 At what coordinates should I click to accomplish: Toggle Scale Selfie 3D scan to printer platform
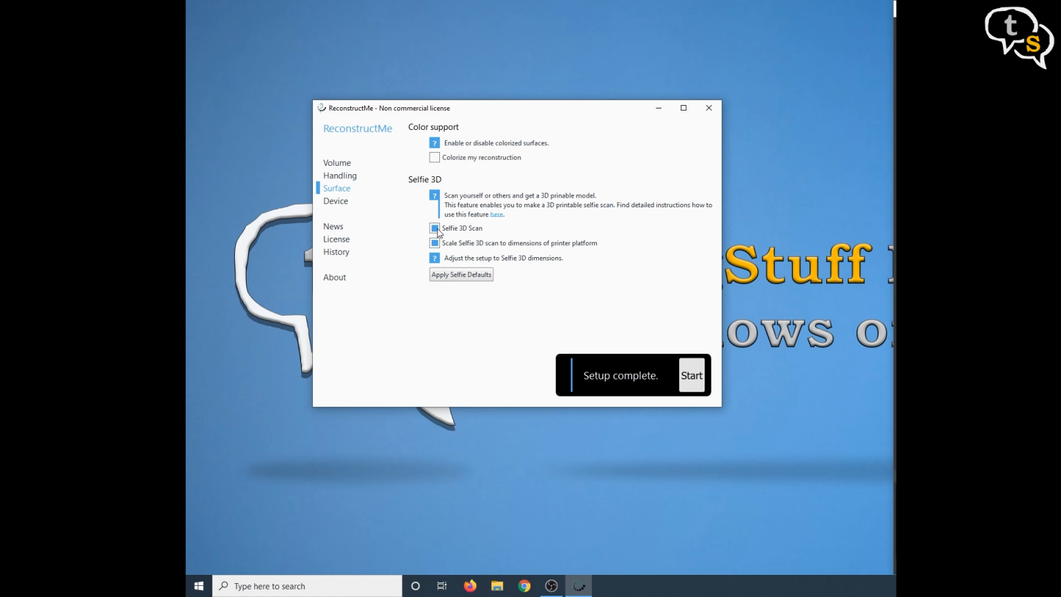click(x=434, y=243)
